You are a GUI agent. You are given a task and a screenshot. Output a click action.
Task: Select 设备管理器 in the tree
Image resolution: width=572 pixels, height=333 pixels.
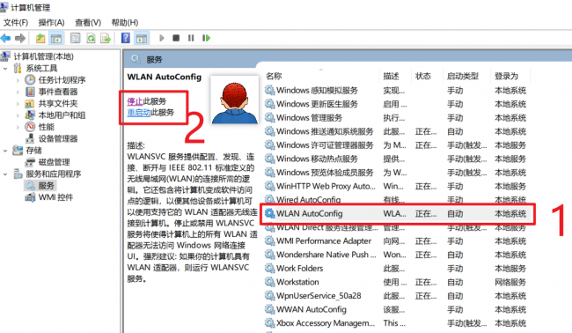[x=58, y=139]
